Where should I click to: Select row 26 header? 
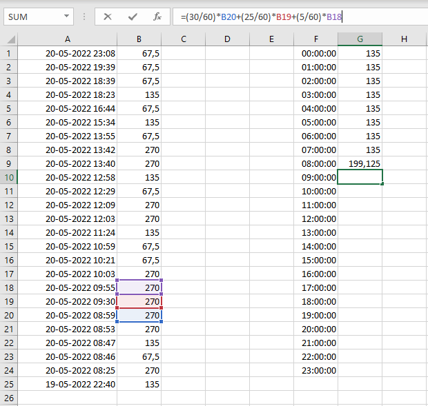tap(9, 398)
